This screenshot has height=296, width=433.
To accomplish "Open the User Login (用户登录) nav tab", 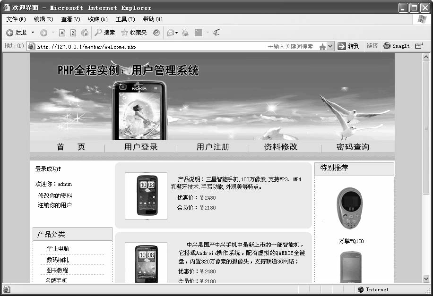I will tap(141, 147).
